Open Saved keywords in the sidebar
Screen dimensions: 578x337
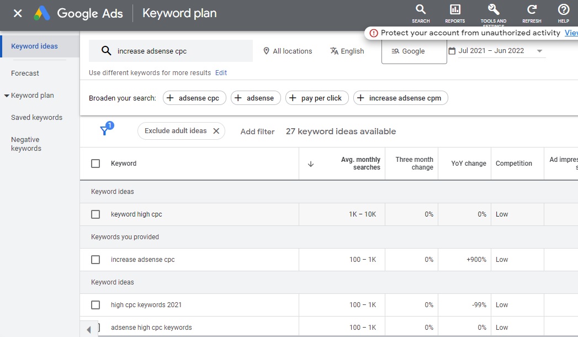(x=36, y=118)
